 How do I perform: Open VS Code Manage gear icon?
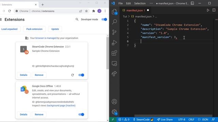click(114, 112)
